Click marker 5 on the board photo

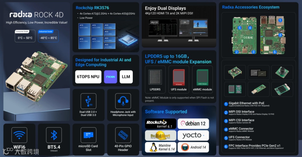(239, 28)
